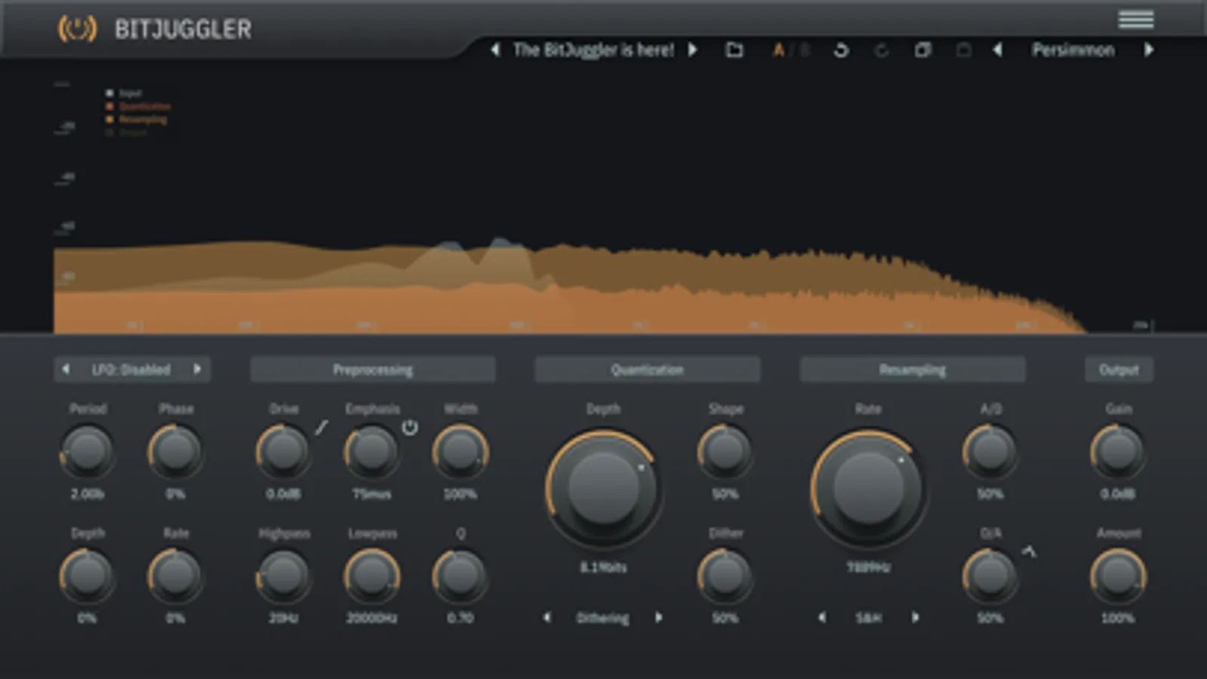This screenshot has height=679, width=1207.
Task: Click the Output Amount knob
Action: pyautogui.click(x=1118, y=576)
